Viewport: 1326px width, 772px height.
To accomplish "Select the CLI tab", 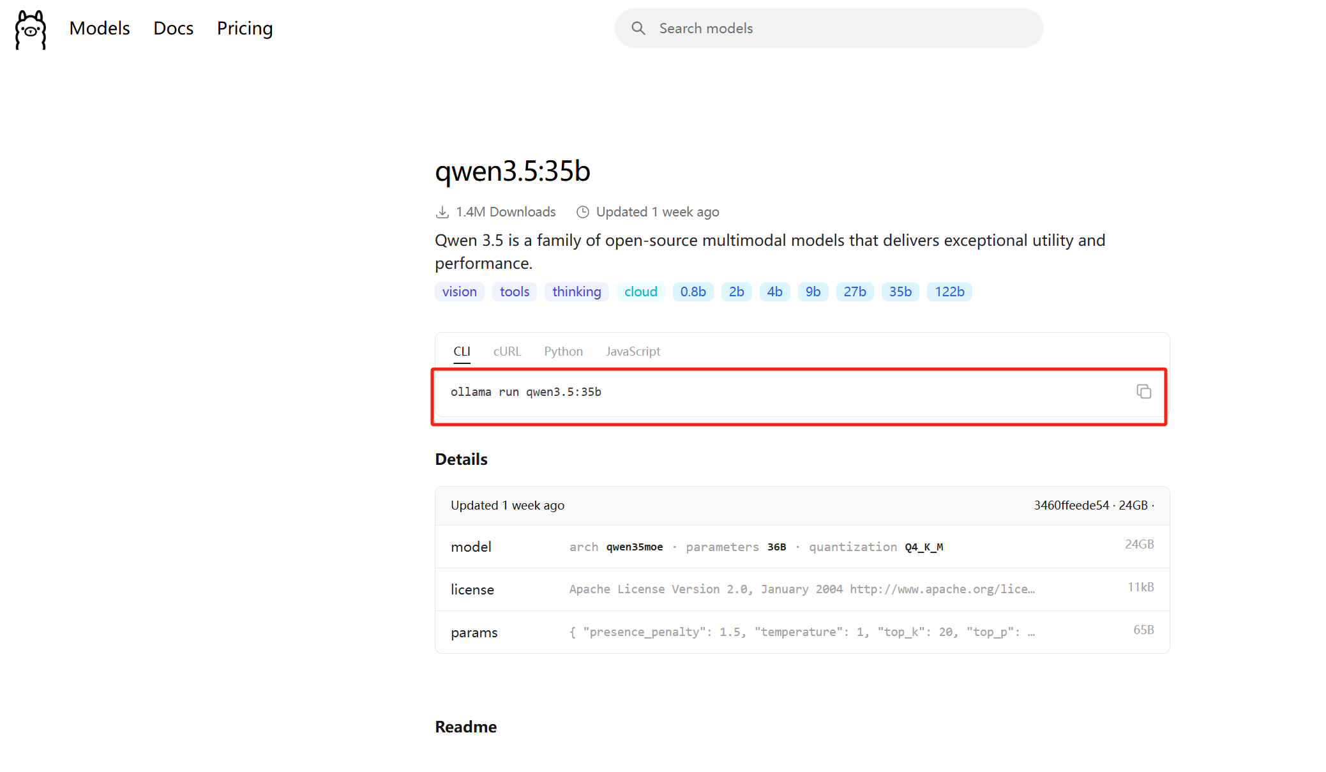I will tap(462, 351).
